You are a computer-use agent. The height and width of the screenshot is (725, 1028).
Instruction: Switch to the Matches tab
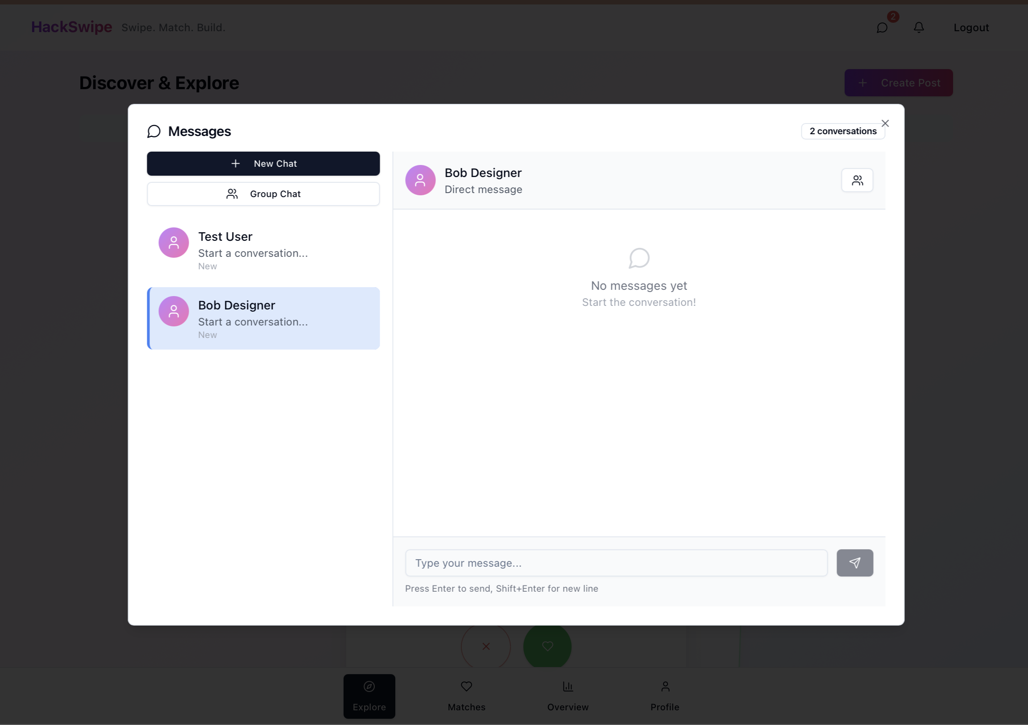pos(466,696)
